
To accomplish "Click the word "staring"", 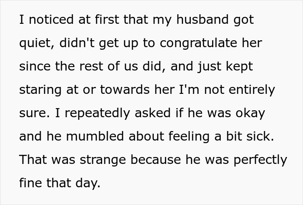I will click(40, 90).
